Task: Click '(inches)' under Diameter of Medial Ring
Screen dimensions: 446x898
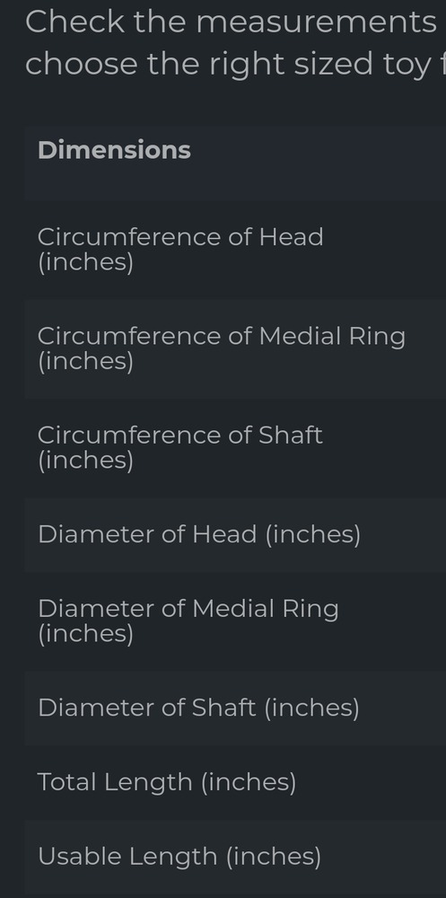Action: tap(86, 634)
